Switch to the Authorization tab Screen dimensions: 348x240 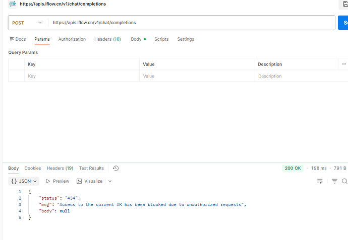pyautogui.click(x=72, y=39)
